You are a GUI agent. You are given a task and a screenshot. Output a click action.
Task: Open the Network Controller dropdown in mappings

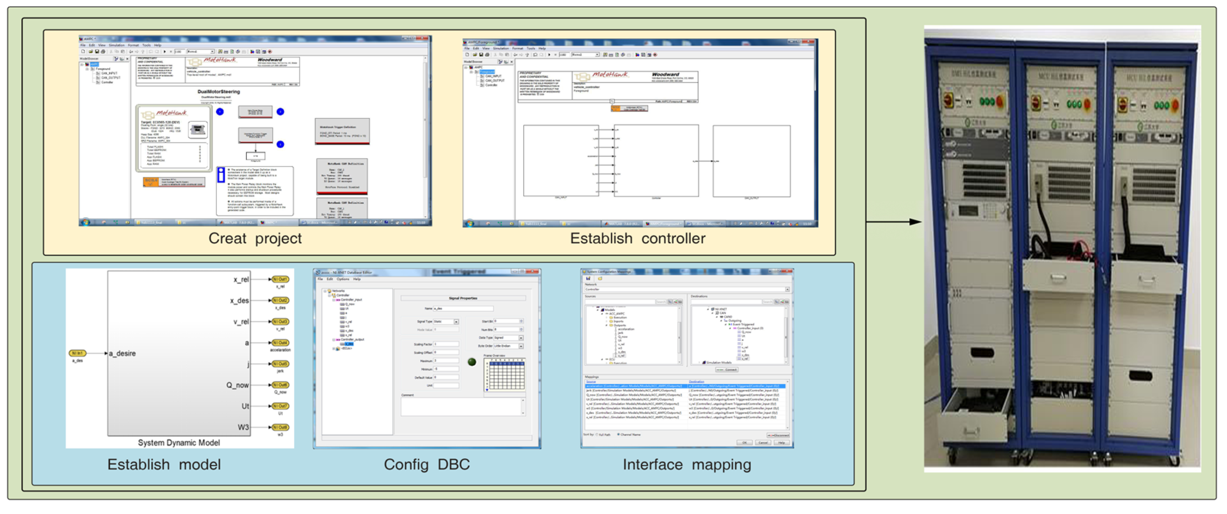pos(787,289)
